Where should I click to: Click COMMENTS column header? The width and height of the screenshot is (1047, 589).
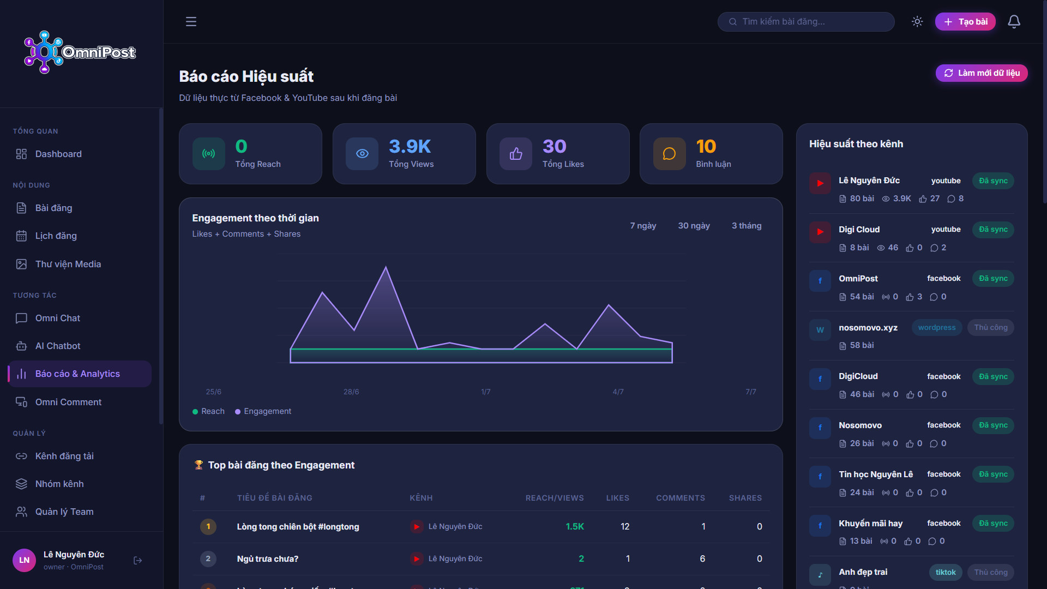point(681,498)
